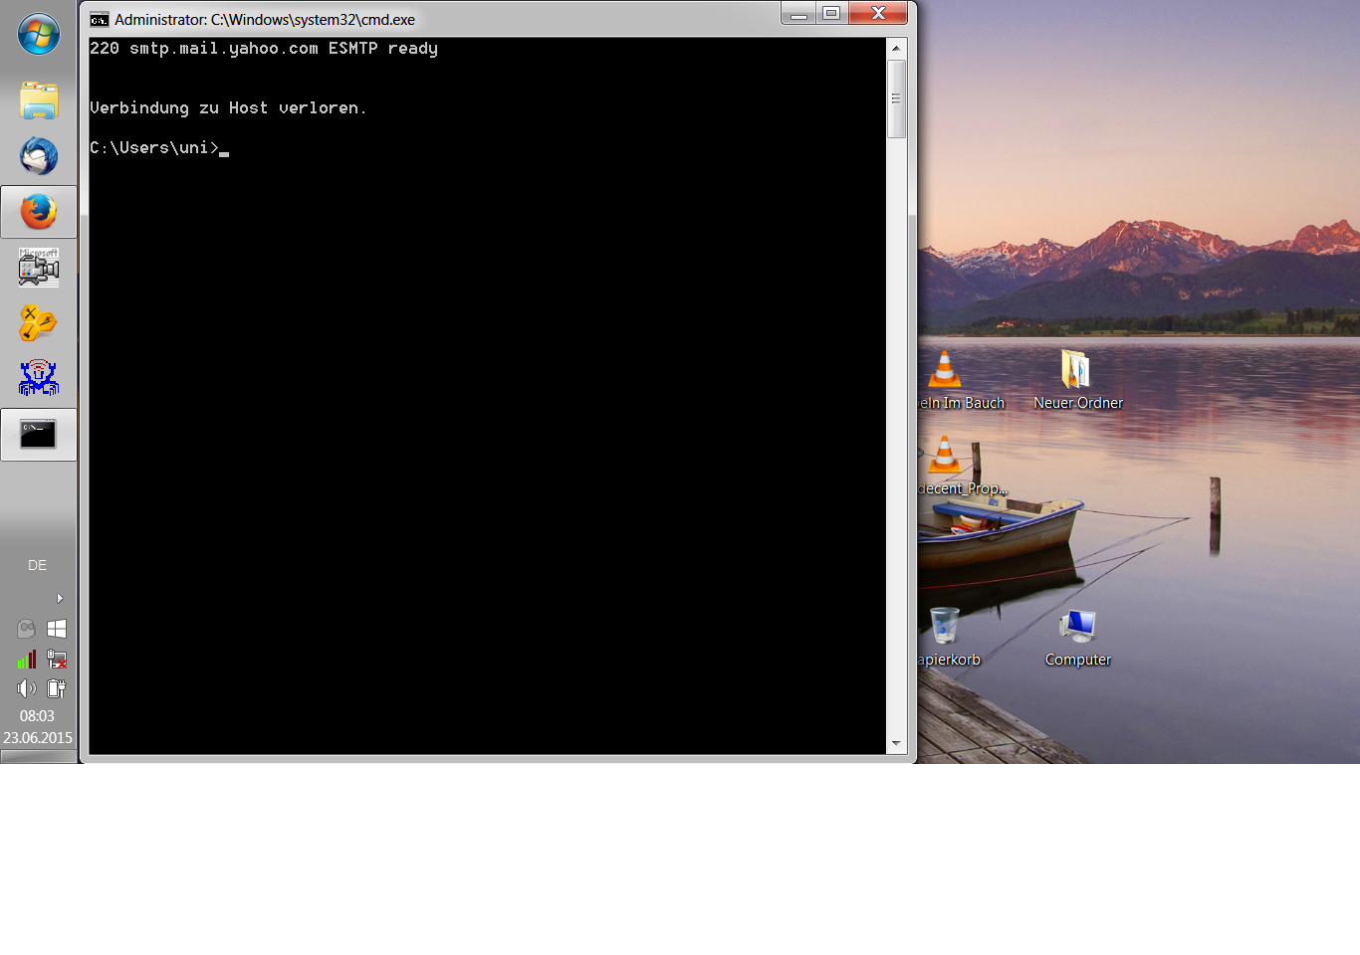The height and width of the screenshot is (955, 1360).
Task: Click the console scrollbar down arrow
Action: (896, 743)
